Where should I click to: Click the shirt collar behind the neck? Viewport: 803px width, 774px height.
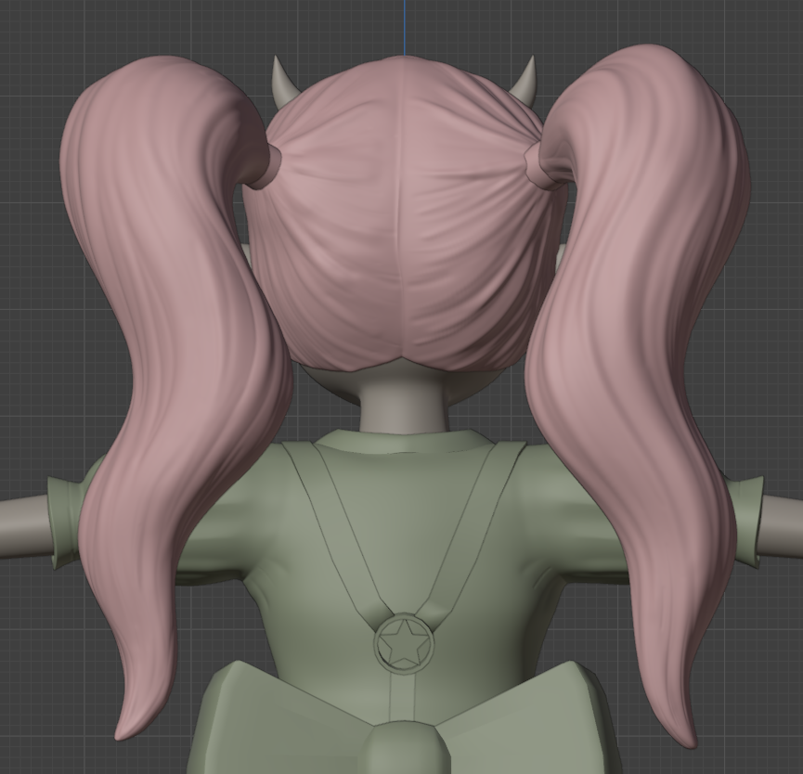(403, 441)
